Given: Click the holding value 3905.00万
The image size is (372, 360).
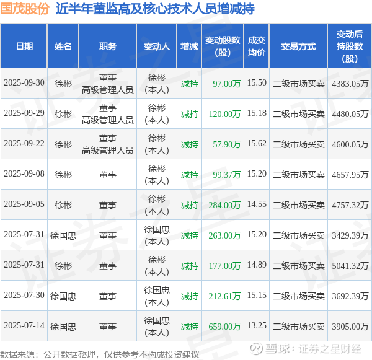Looking at the screenshot, I should [350, 327].
